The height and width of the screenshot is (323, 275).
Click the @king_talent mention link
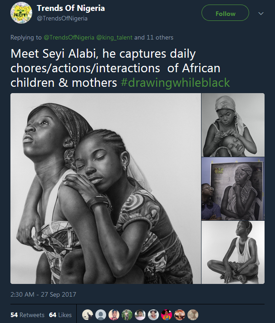[x=113, y=37]
